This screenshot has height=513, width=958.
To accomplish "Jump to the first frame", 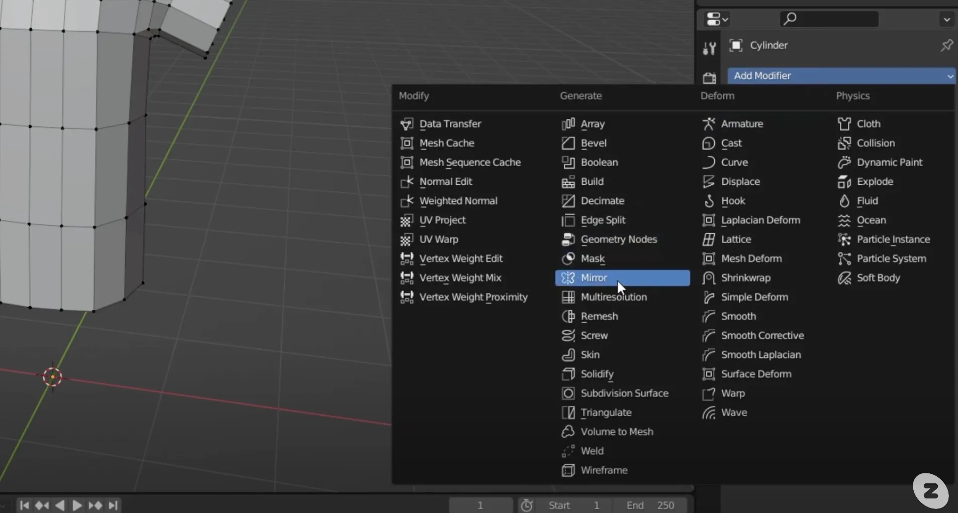I will click(x=24, y=505).
